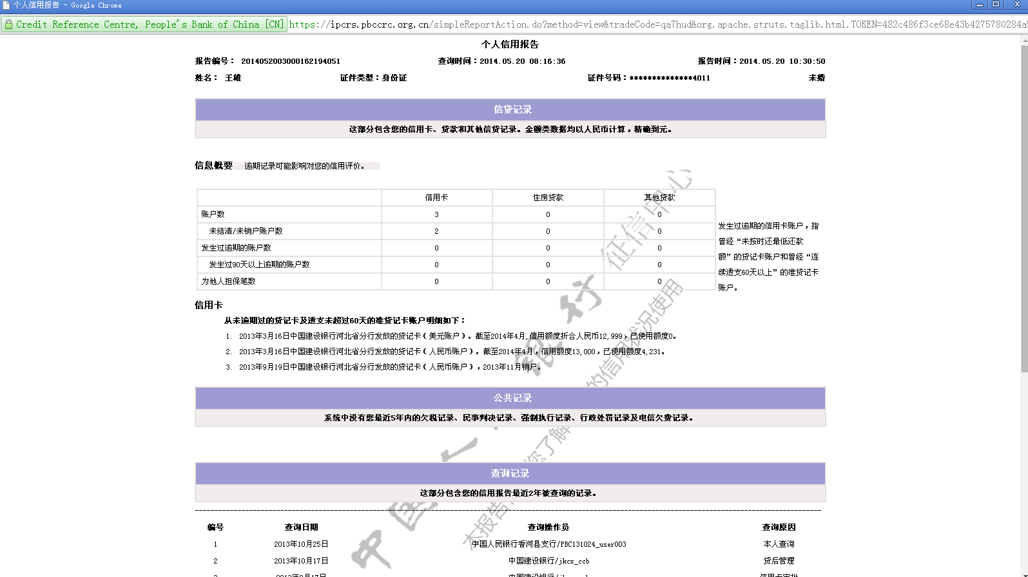This screenshot has width=1028, height=577.
Task: Click the 发生过90天以上逾期的账户数 row label
Action: 259,265
